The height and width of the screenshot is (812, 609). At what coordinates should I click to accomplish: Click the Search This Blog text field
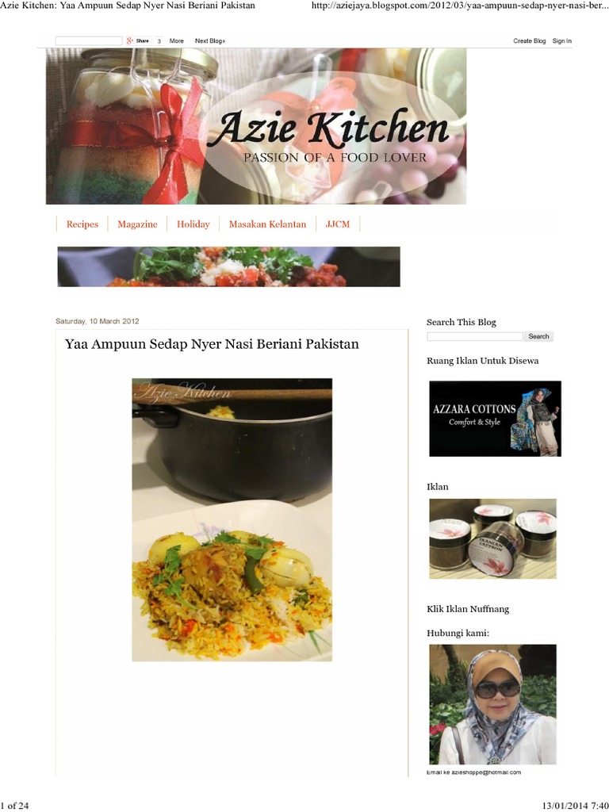click(x=475, y=336)
